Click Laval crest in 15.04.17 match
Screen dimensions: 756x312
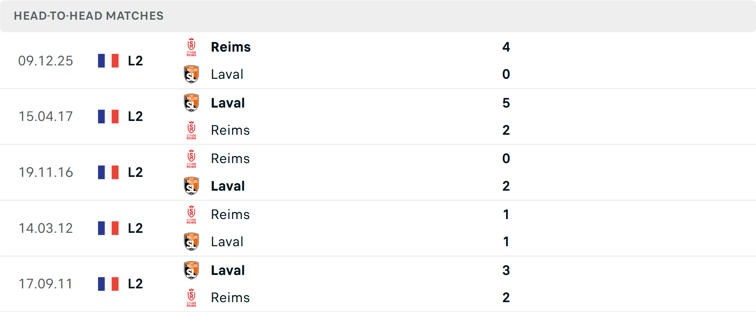(x=191, y=103)
